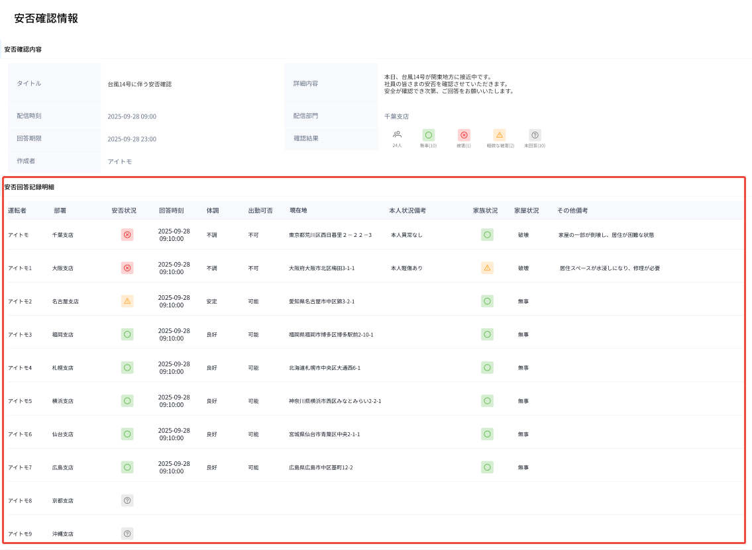Click アイトモ1's orange family status icon
The width and height of the screenshot is (752, 550).
(x=487, y=268)
